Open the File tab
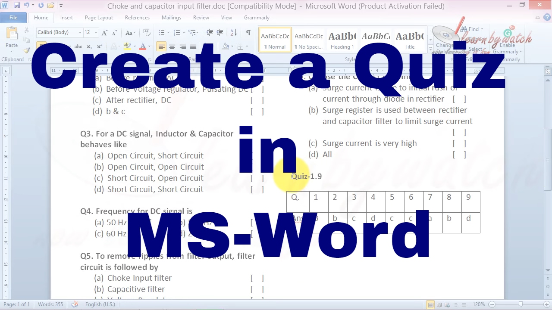The height and width of the screenshot is (310, 552). [x=13, y=18]
